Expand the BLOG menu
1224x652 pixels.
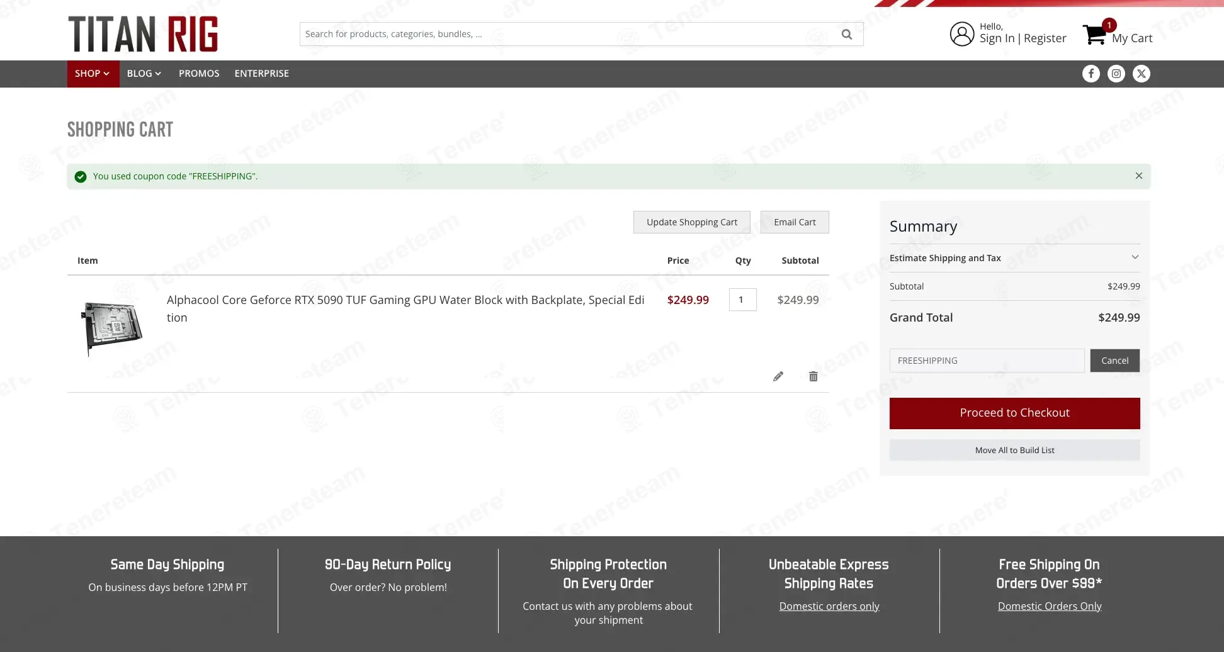[x=144, y=74]
